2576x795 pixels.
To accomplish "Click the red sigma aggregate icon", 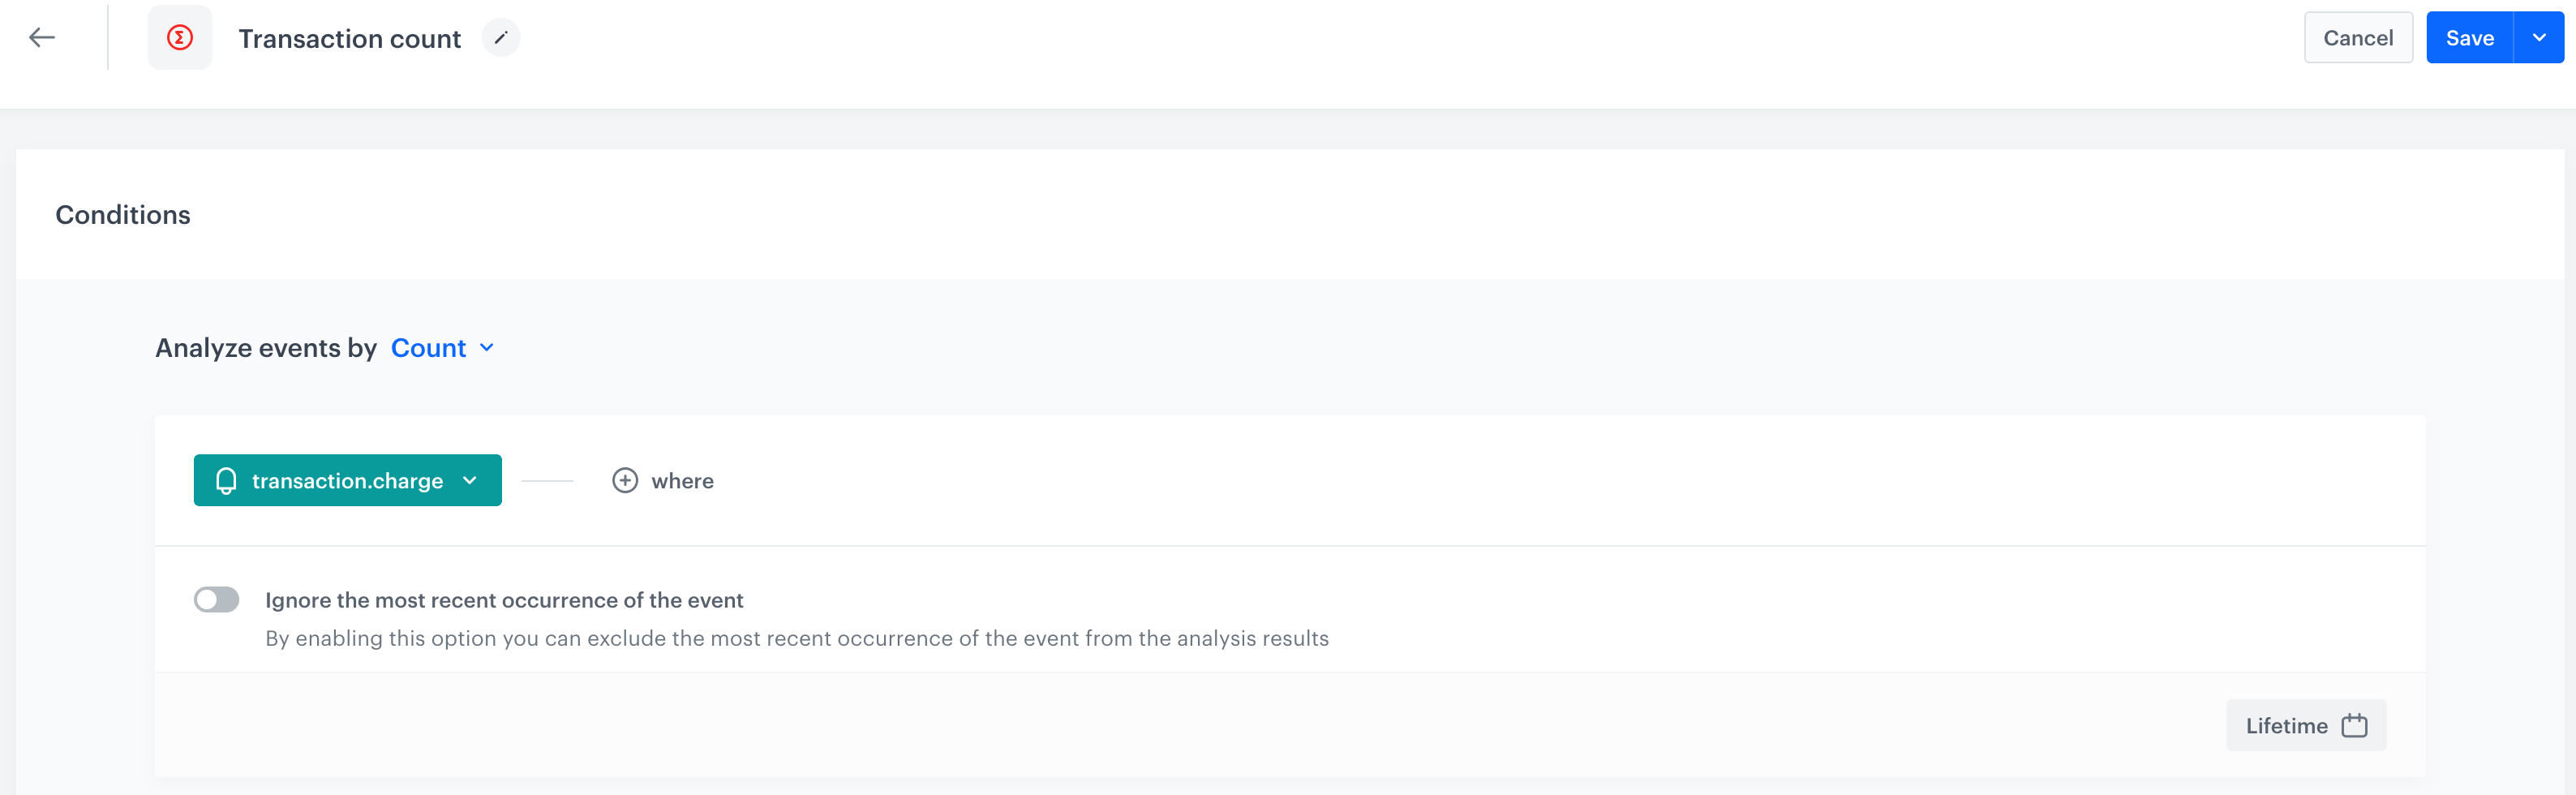I will coord(180,38).
